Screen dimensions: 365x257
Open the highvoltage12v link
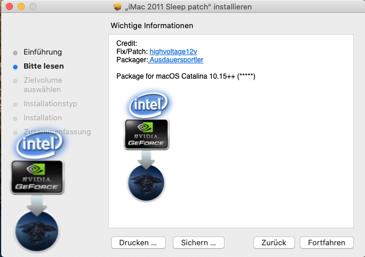pos(173,52)
